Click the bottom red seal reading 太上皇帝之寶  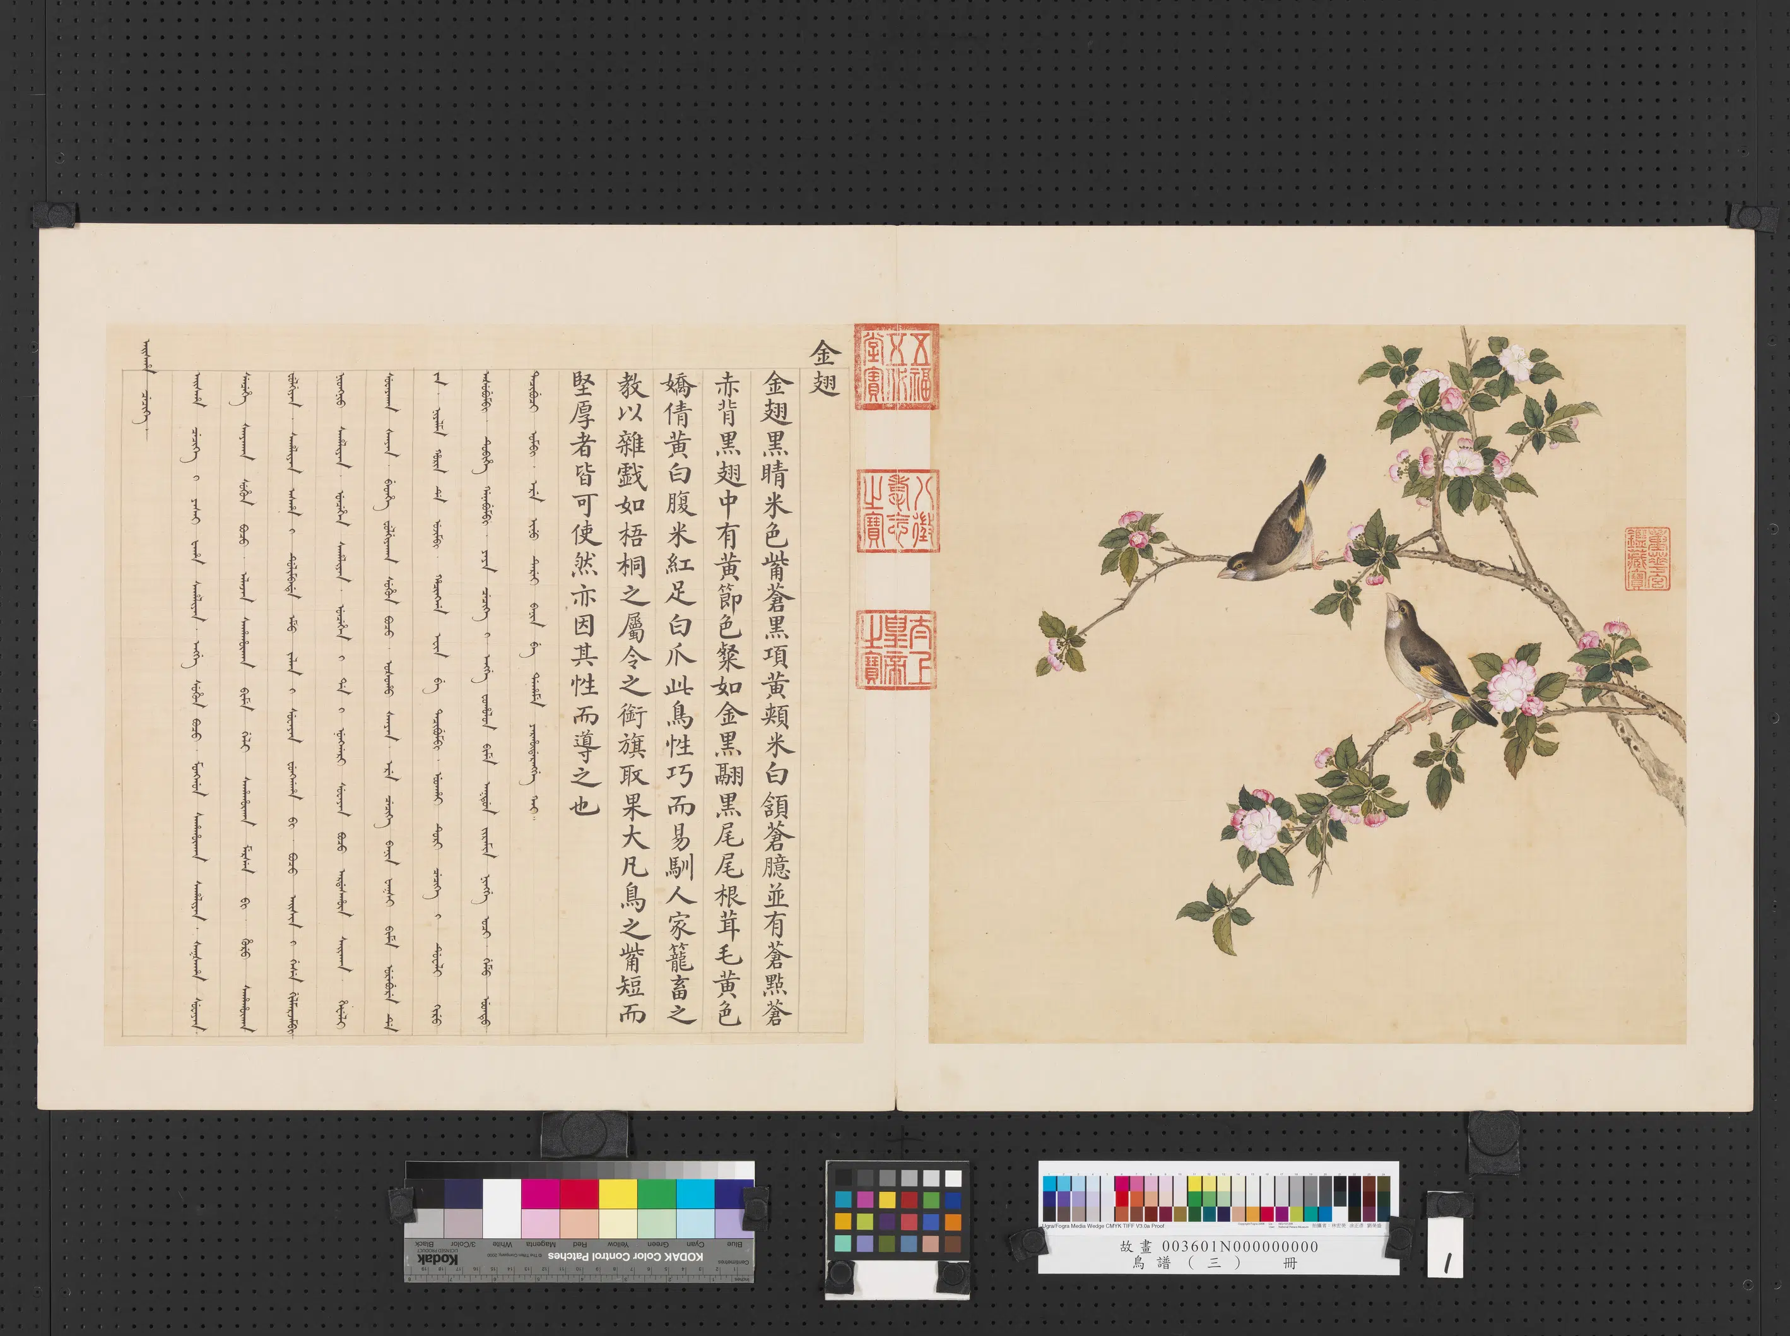pos(897,649)
